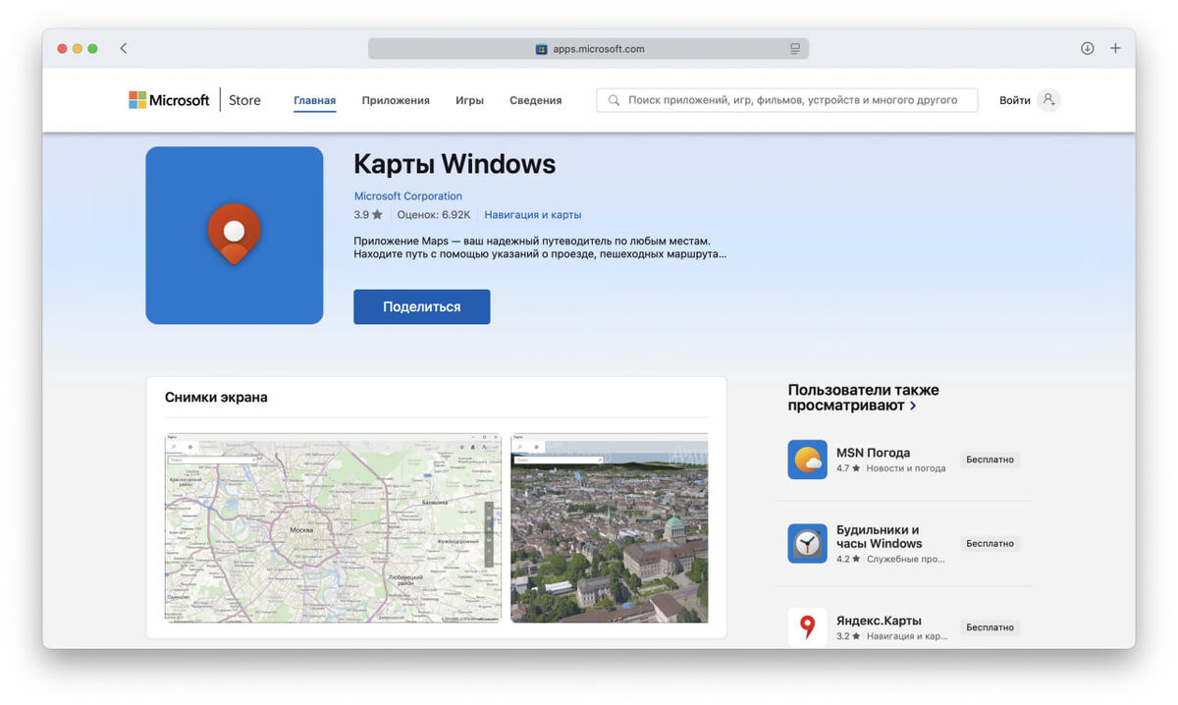Click the Новости и погода category text
1178x705 pixels.
(x=906, y=468)
